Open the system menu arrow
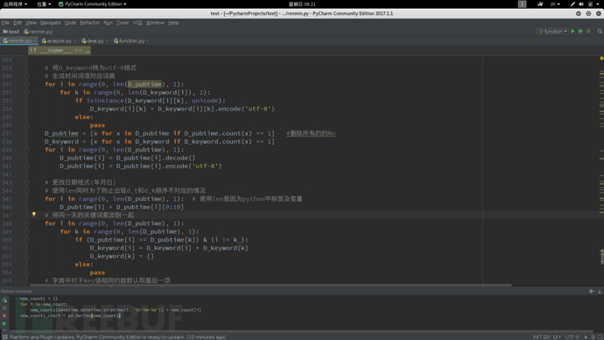This screenshot has width=604, height=340. pos(598,4)
